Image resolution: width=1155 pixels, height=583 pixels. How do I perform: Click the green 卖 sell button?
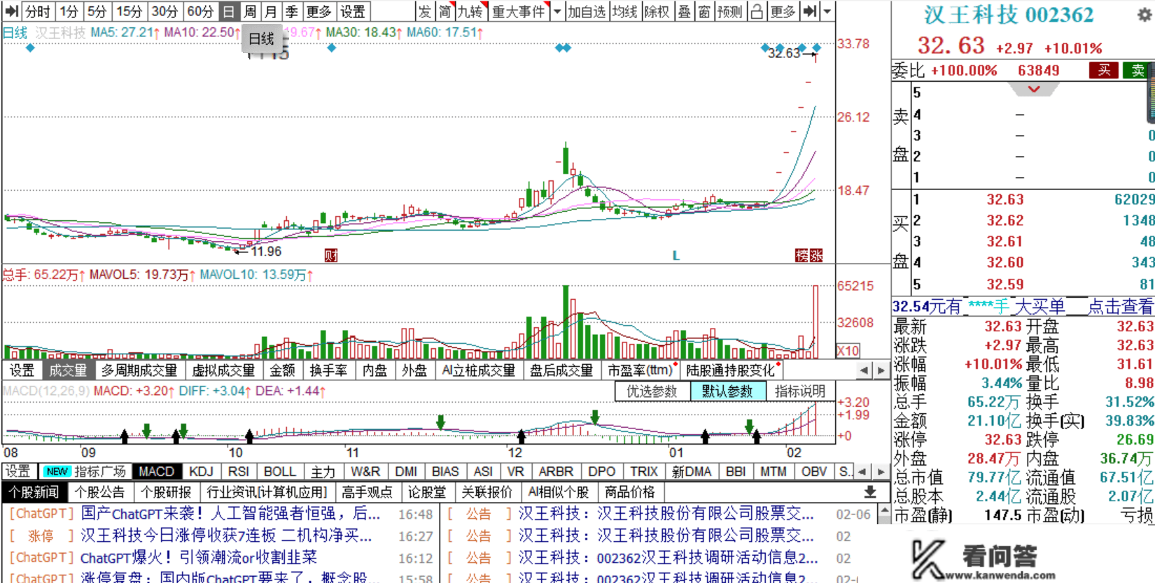coord(1138,70)
